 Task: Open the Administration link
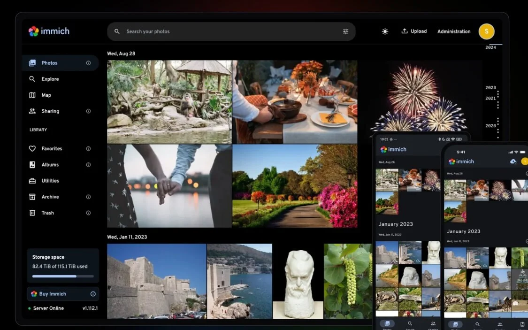point(453,31)
